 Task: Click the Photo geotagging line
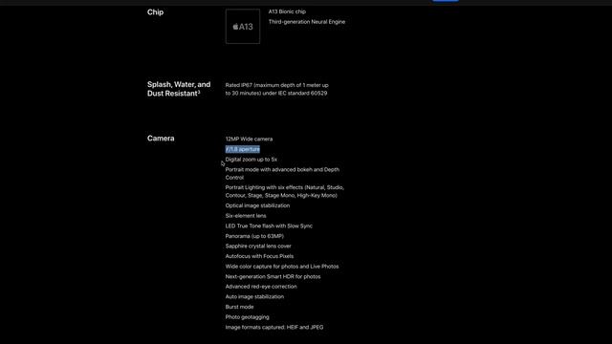[x=247, y=317]
